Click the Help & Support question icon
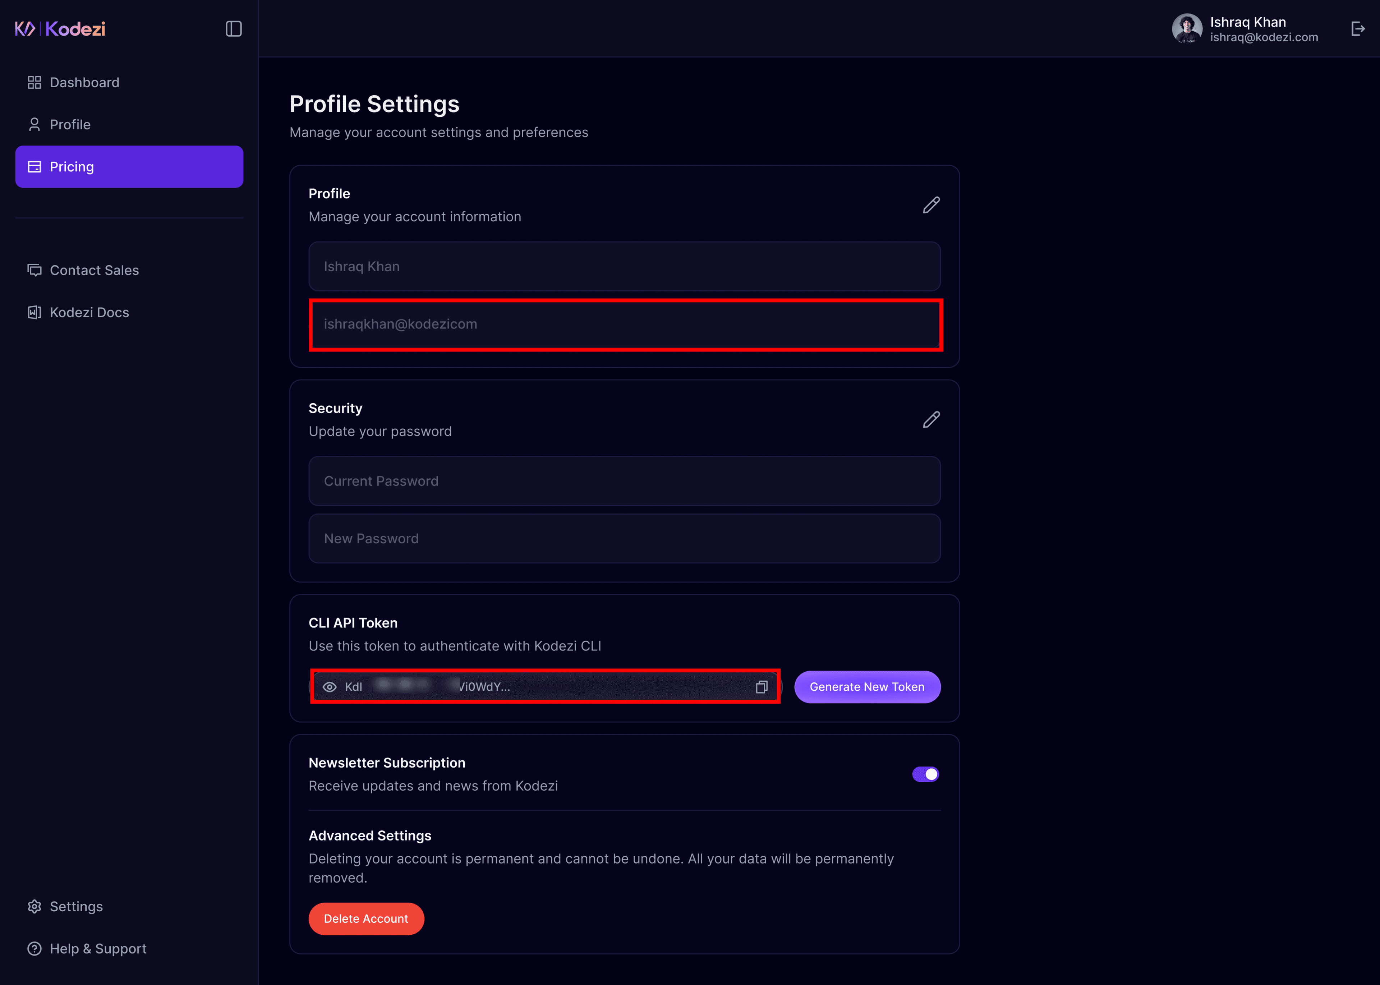Viewport: 1380px width, 985px height. pos(34,949)
